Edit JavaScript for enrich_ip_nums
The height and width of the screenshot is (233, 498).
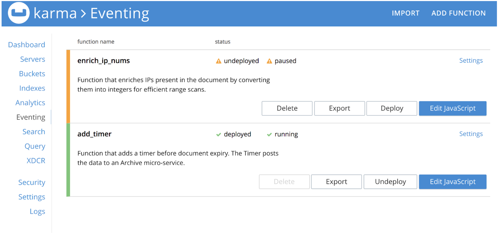click(452, 108)
